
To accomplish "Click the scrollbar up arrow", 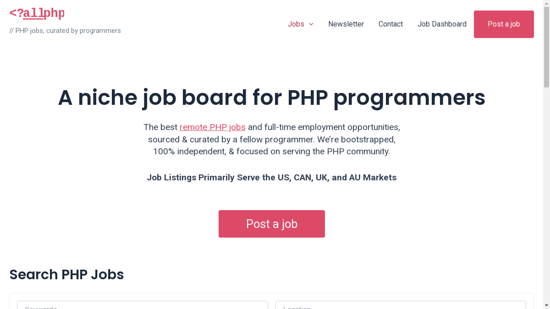I will (546, 3).
